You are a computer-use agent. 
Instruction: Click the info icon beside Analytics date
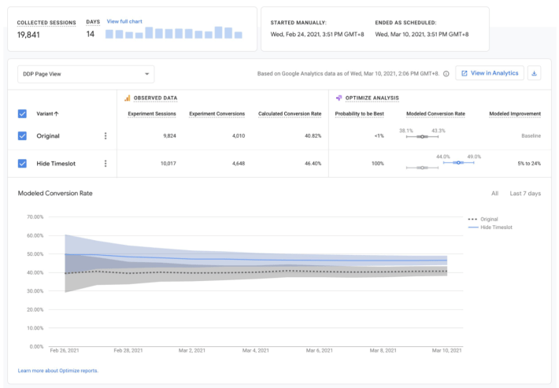tap(446, 74)
